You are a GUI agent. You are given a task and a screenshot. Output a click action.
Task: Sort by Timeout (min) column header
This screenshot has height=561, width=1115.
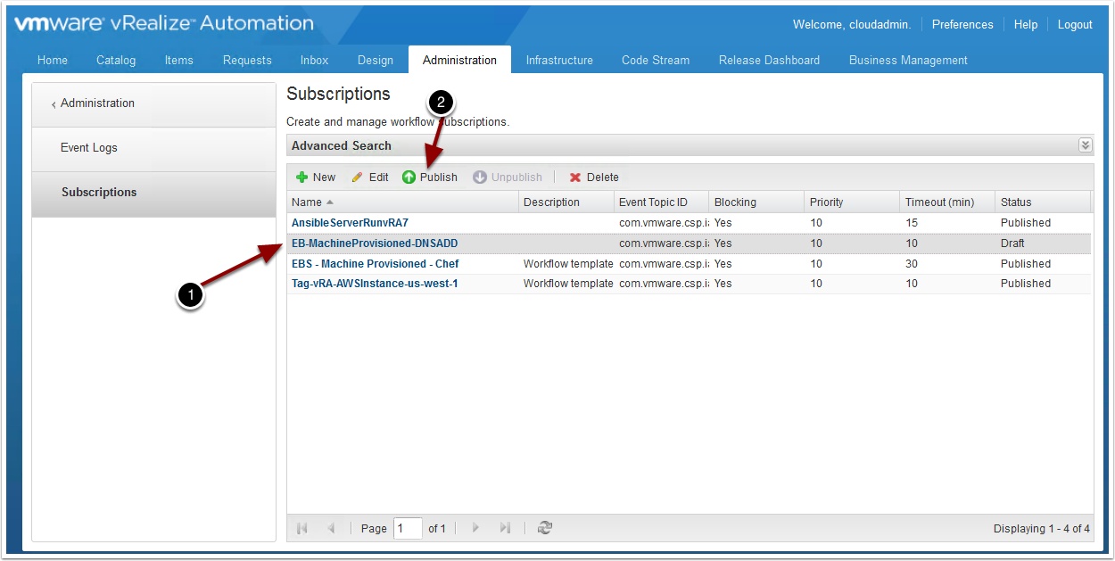coord(947,202)
